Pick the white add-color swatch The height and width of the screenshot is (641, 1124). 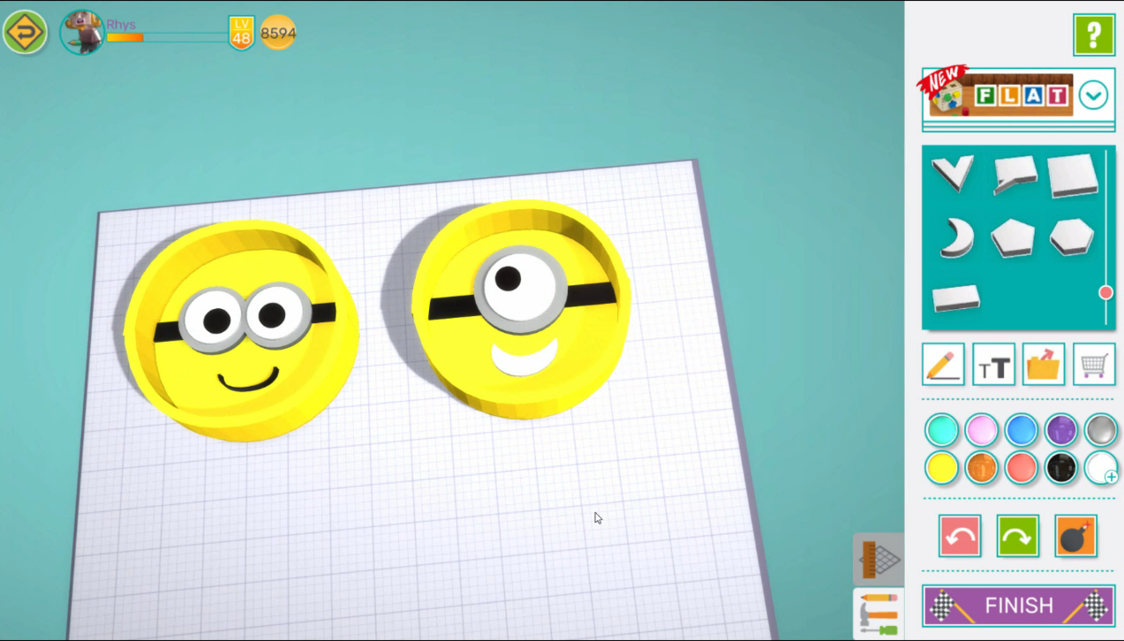pyautogui.click(x=1101, y=467)
